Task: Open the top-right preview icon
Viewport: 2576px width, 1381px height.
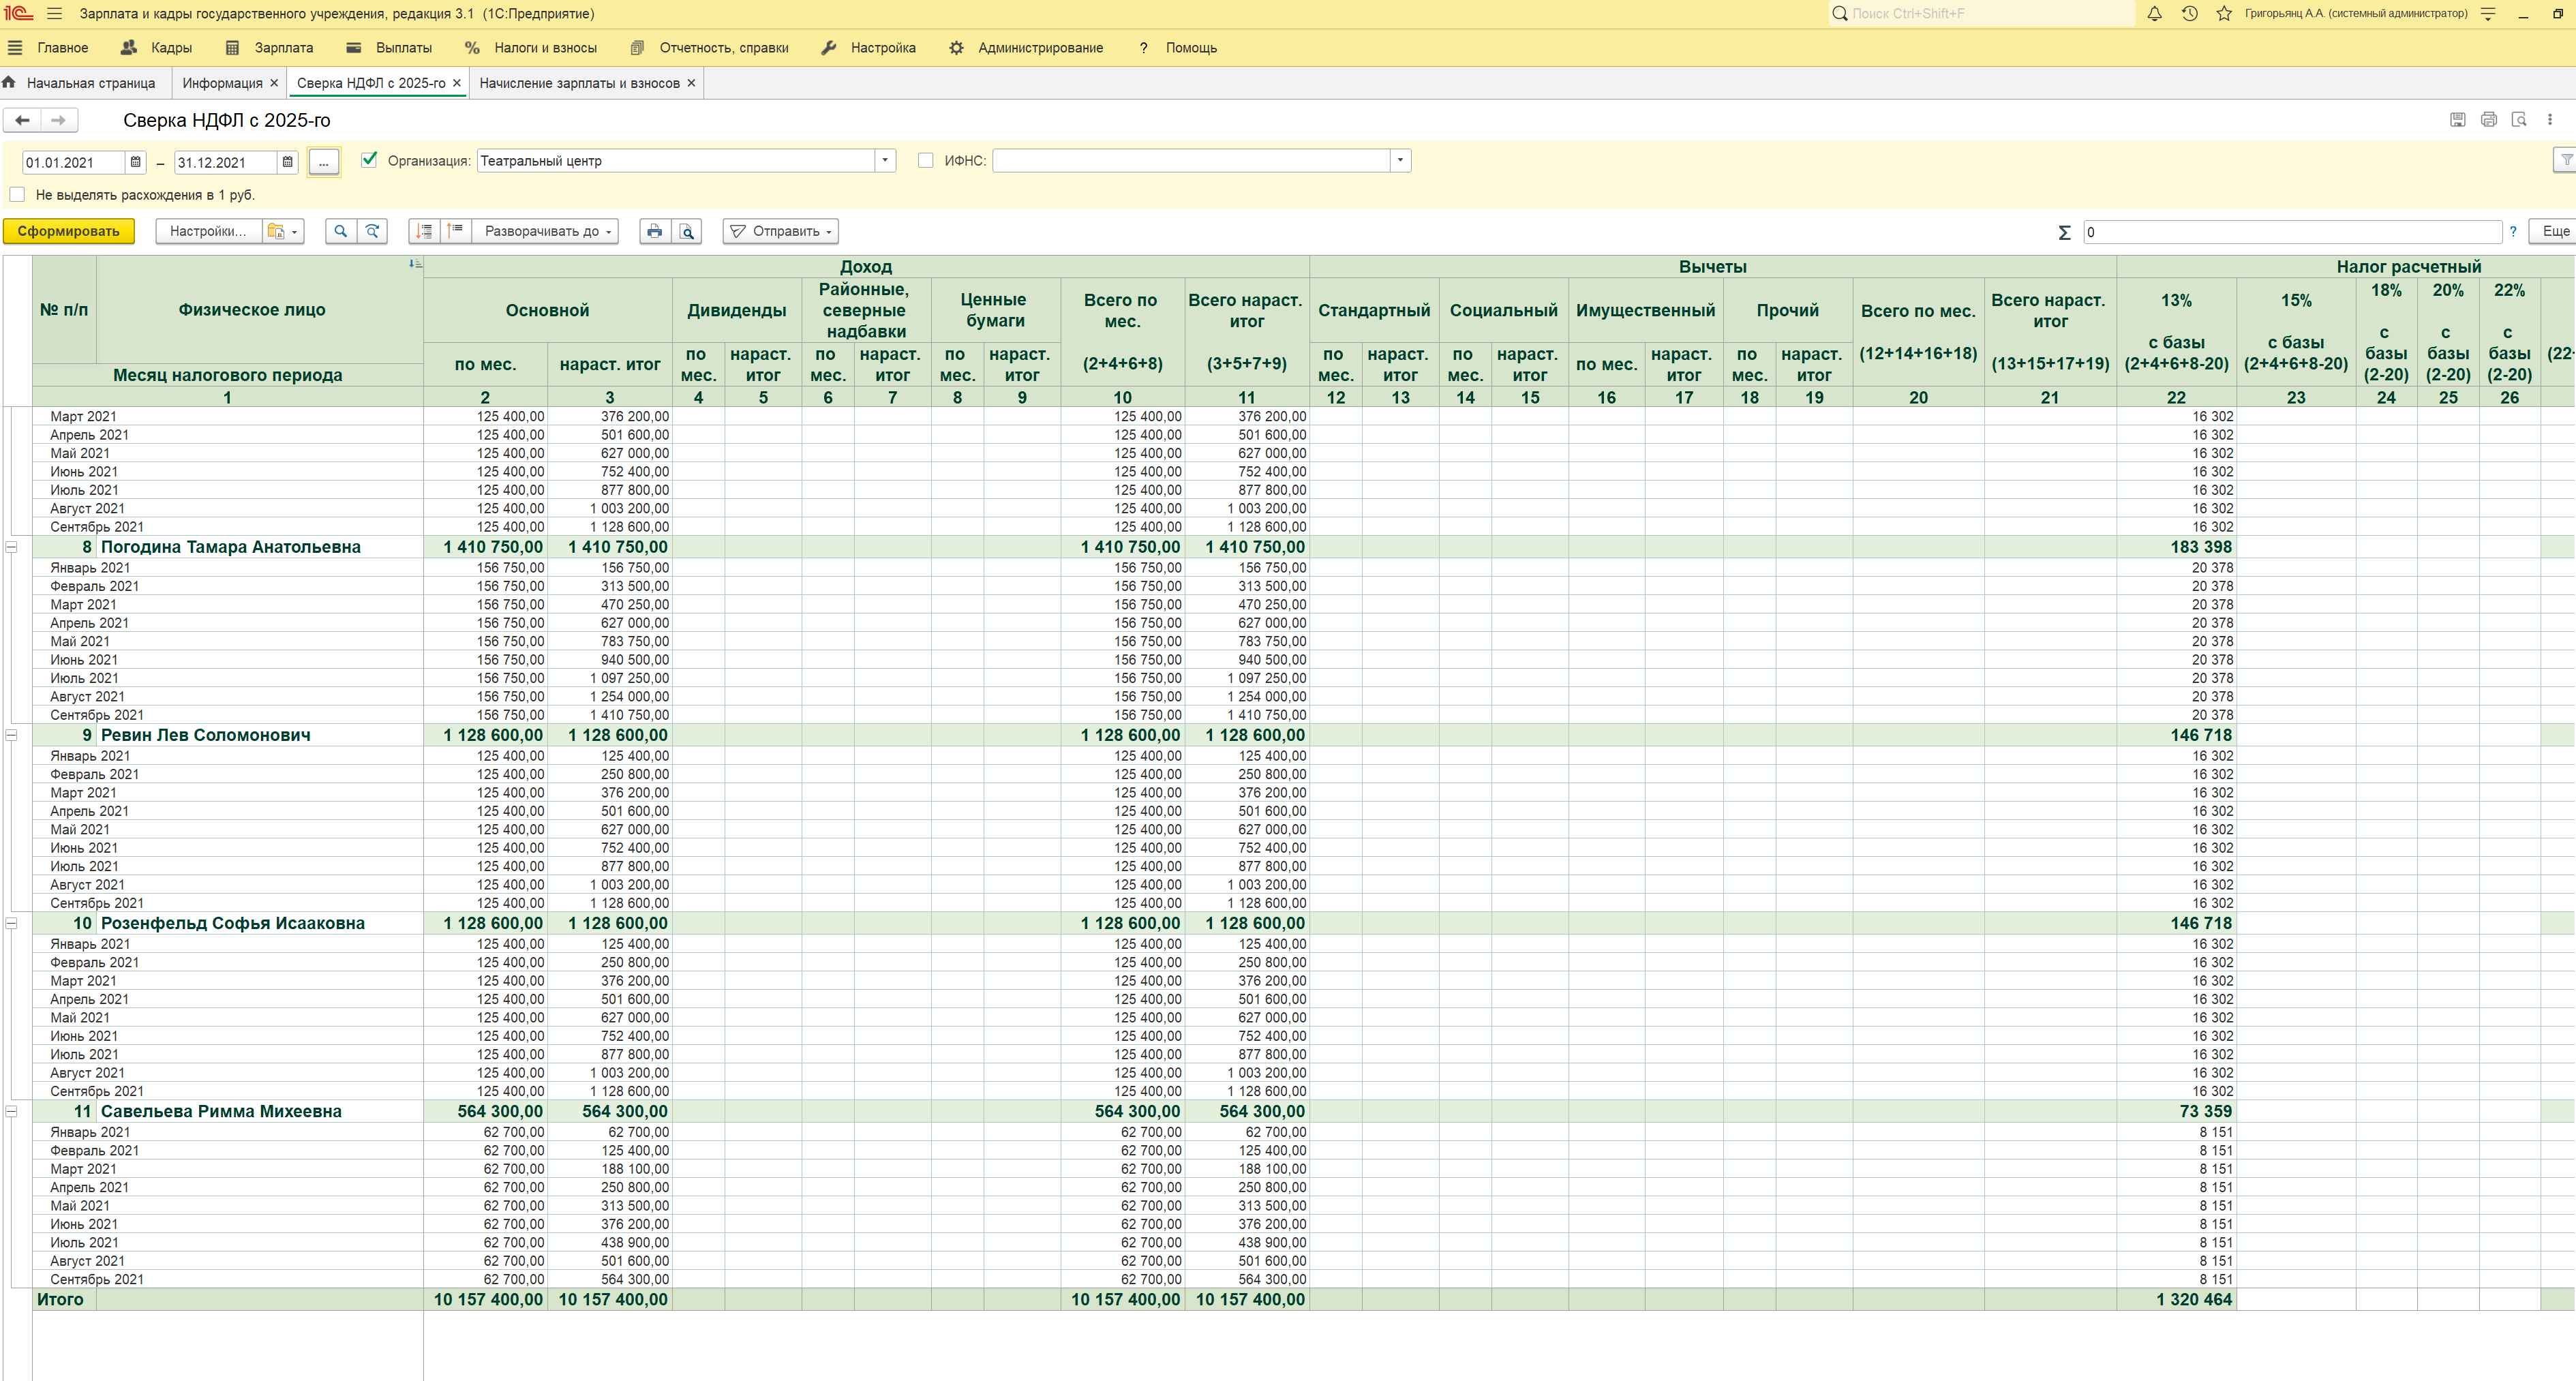Action: 2519,120
